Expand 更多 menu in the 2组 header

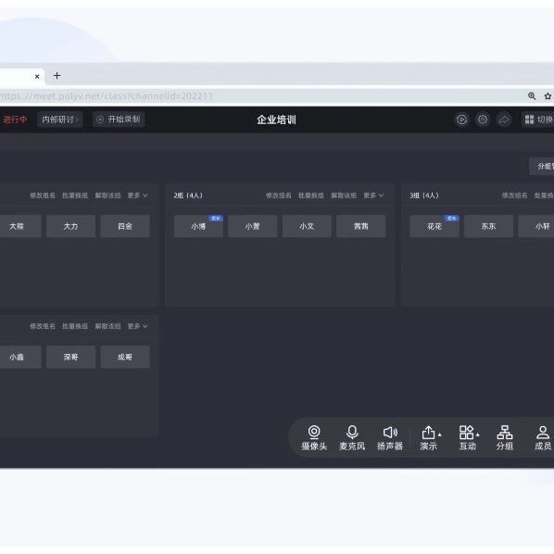pyautogui.click(x=373, y=195)
